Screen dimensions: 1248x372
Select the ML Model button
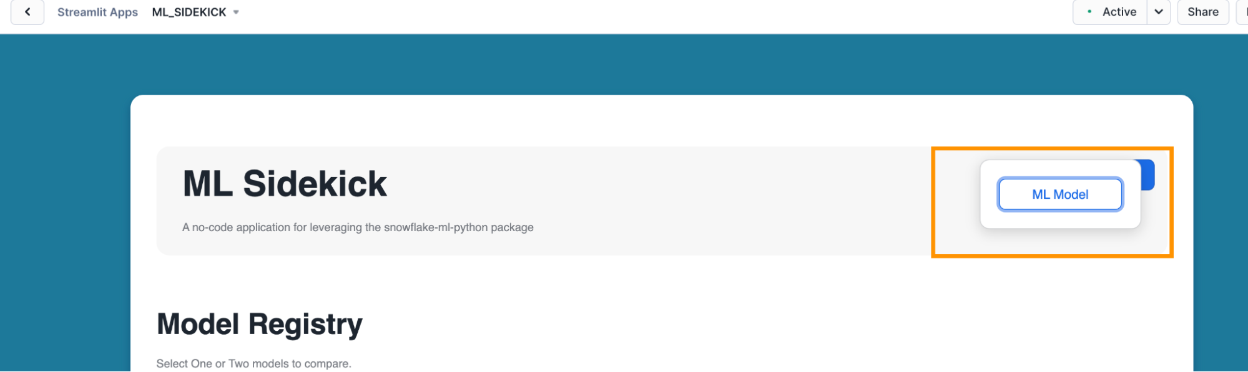1060,194
